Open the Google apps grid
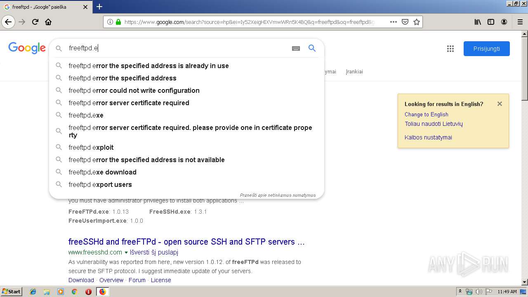528x297 pixels. 450,49
